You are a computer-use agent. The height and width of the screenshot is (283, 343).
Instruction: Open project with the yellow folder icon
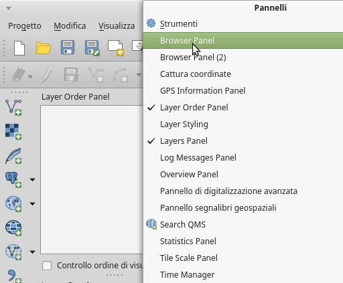coord(43,48)
